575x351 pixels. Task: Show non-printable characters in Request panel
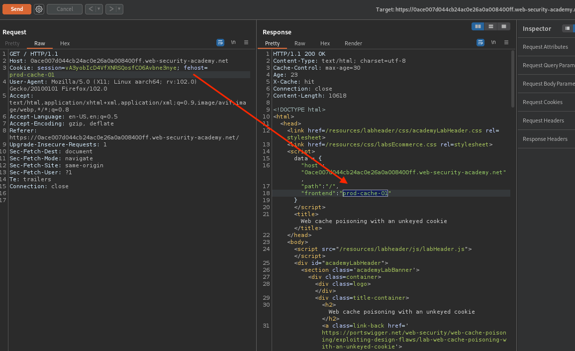[233, 43]
